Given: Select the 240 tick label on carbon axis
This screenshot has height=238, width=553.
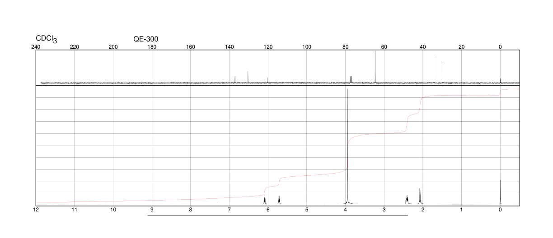Looking at the screenshot, I should [x=36, y=47].
